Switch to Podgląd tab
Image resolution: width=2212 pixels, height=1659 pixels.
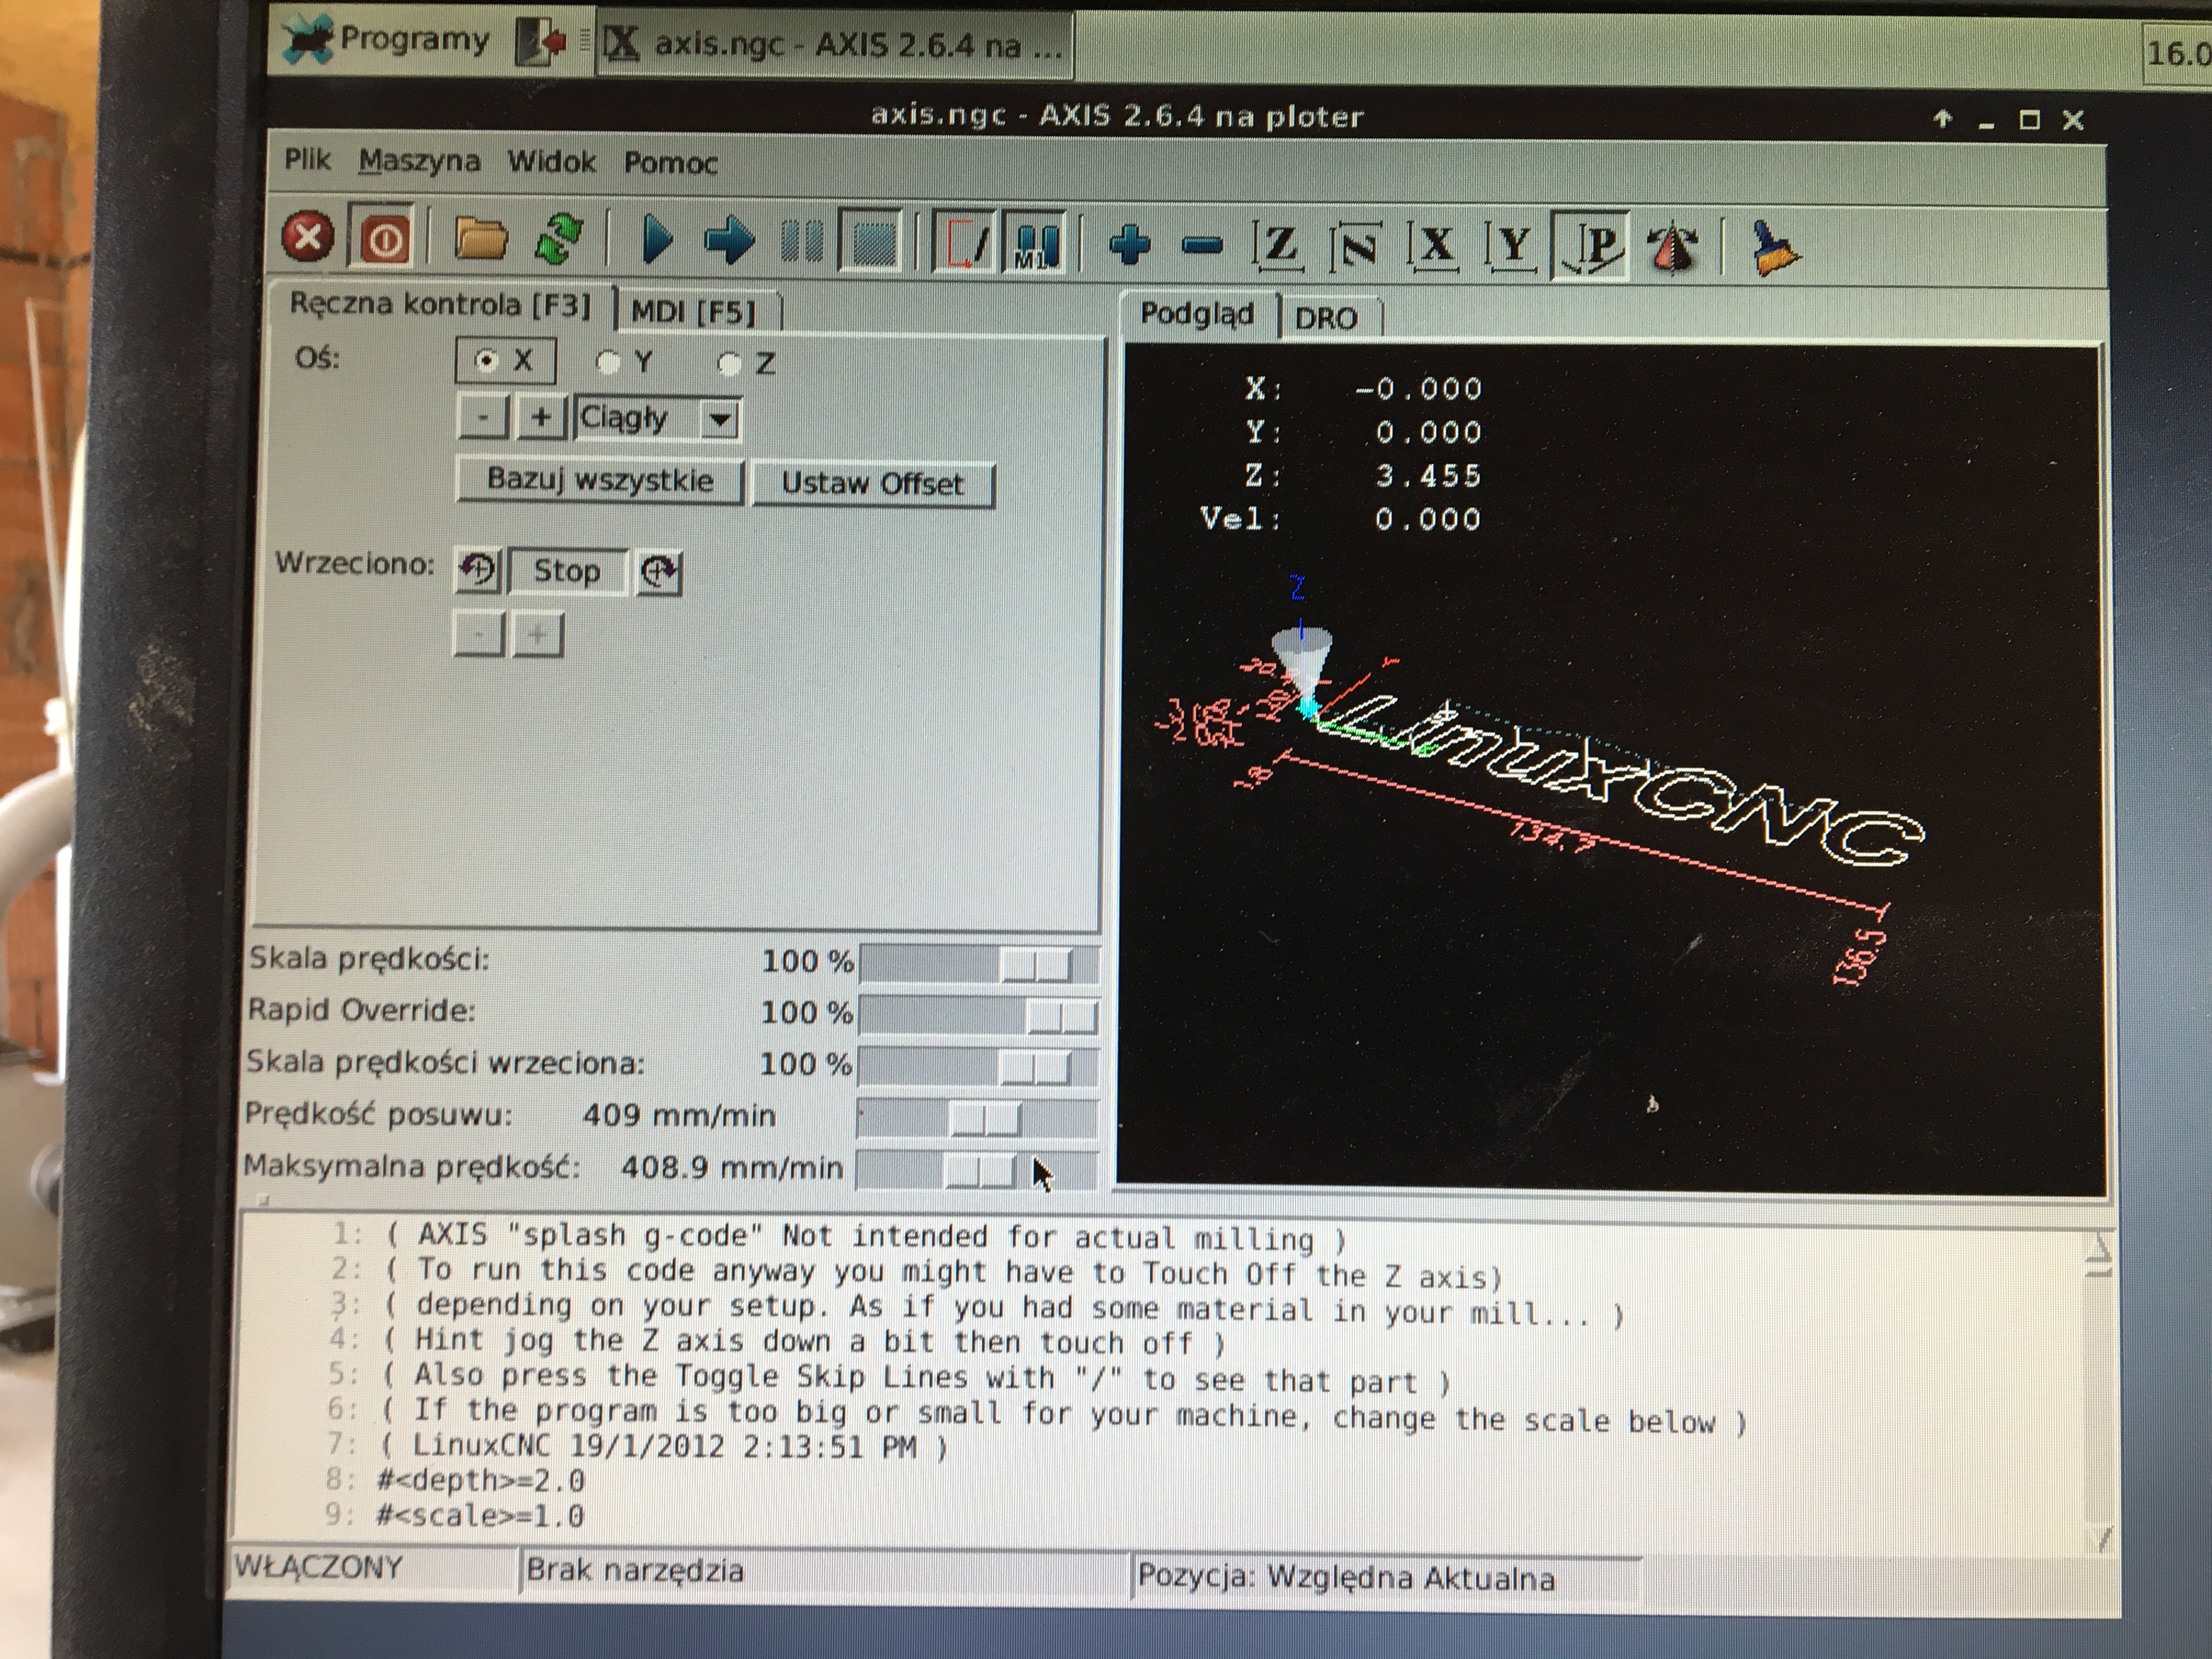1197,314
